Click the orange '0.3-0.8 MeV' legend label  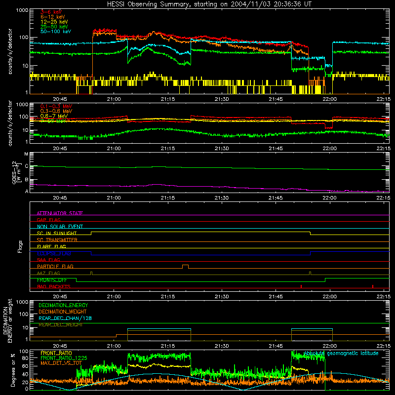tap(56, 111)
